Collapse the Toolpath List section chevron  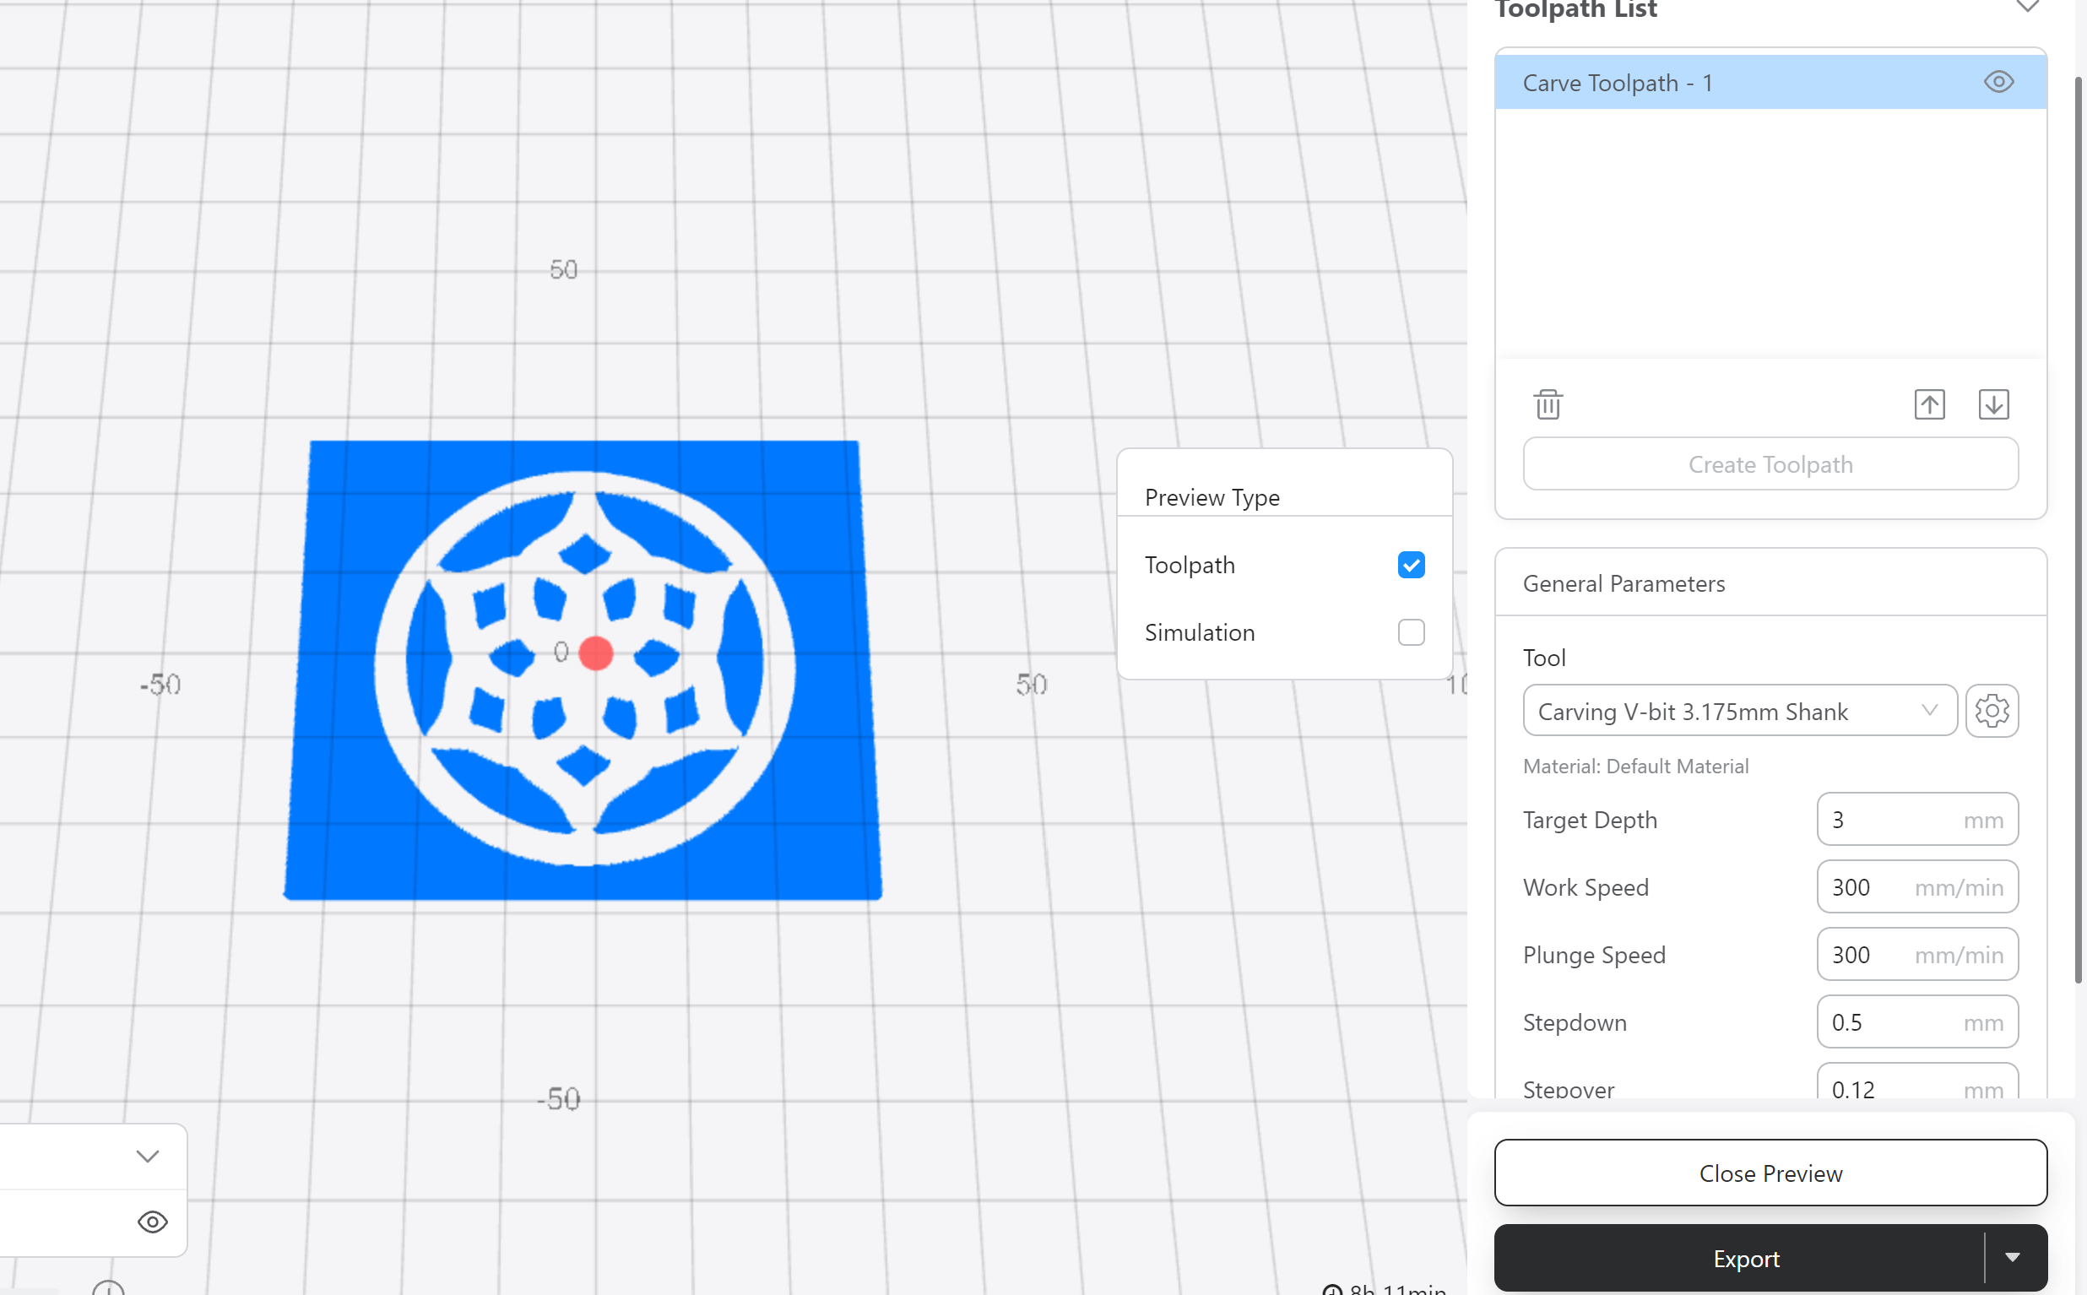tap(2027, 7)
